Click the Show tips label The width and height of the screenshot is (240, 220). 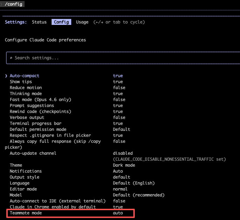21,82
